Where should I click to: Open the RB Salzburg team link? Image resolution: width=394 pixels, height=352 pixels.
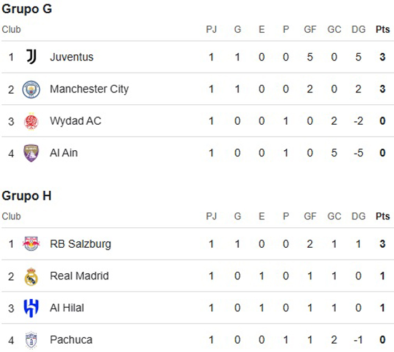[80, 243]
